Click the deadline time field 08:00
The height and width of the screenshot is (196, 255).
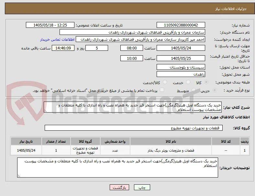[132, 48]
